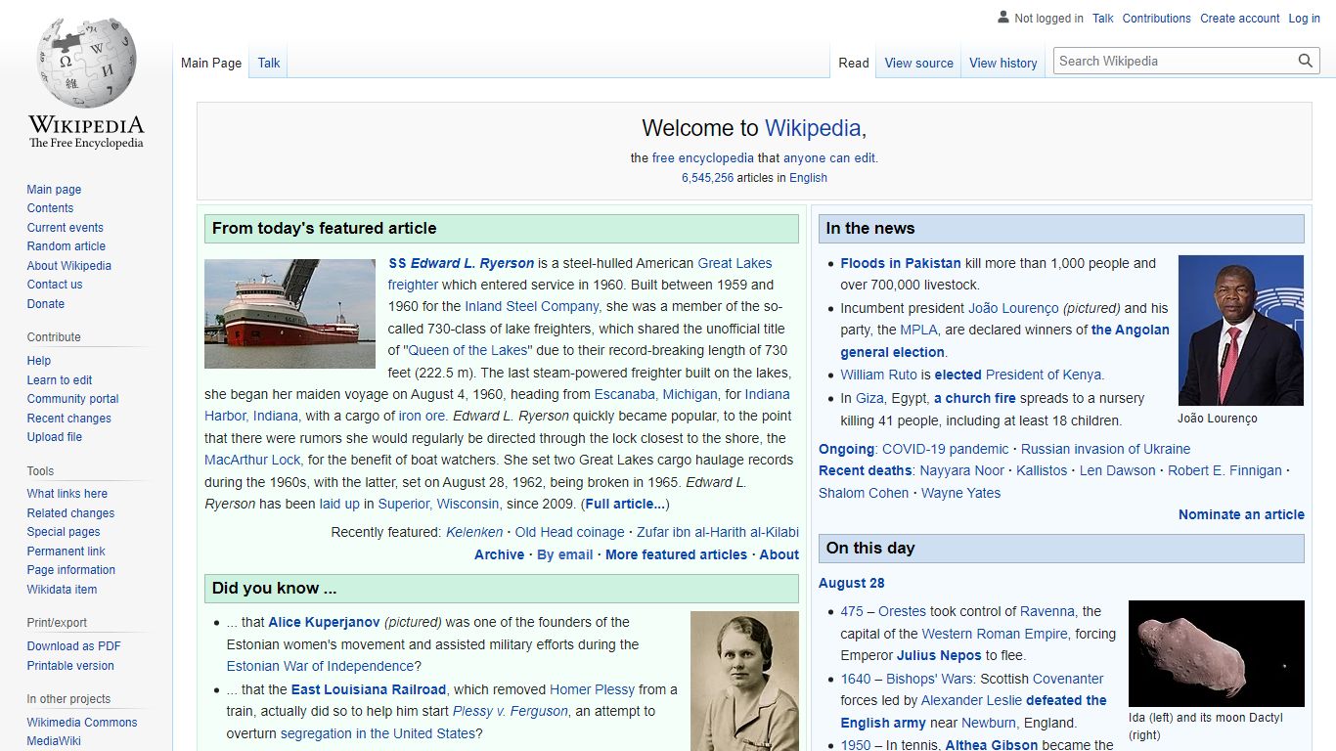Click the MacArthur Lock link
The width and height of the screenshot is (1336, 751).
(252, 460)
